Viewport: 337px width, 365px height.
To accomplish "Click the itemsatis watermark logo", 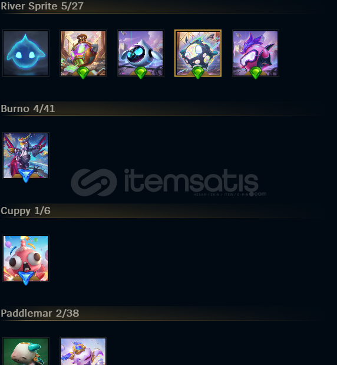I will point(168,183).
